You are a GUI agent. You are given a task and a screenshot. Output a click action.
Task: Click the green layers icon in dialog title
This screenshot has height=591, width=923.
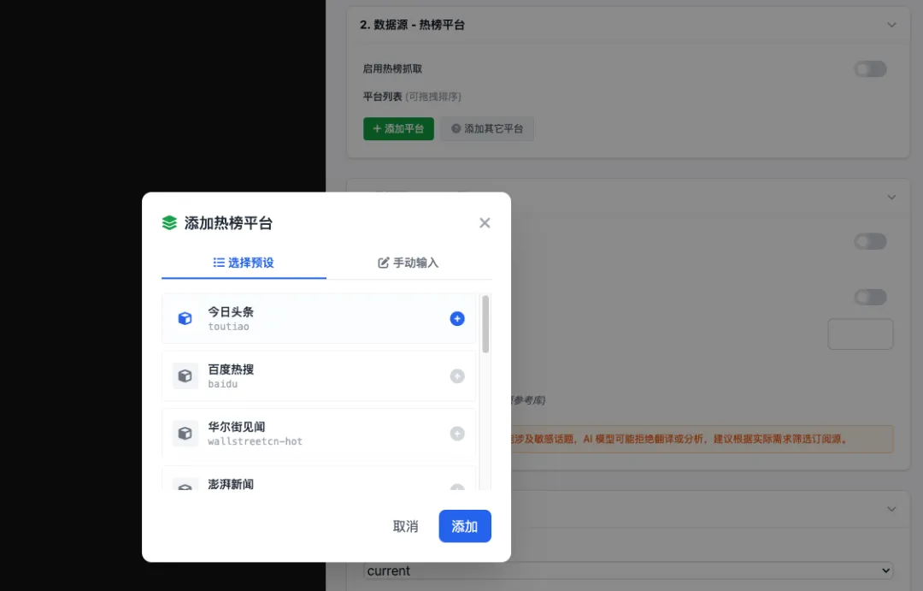(x=169, y=222)
